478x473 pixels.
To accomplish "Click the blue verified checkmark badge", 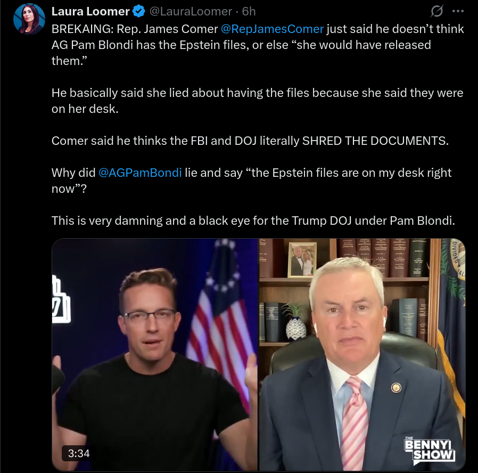I will tap(139, 11).
